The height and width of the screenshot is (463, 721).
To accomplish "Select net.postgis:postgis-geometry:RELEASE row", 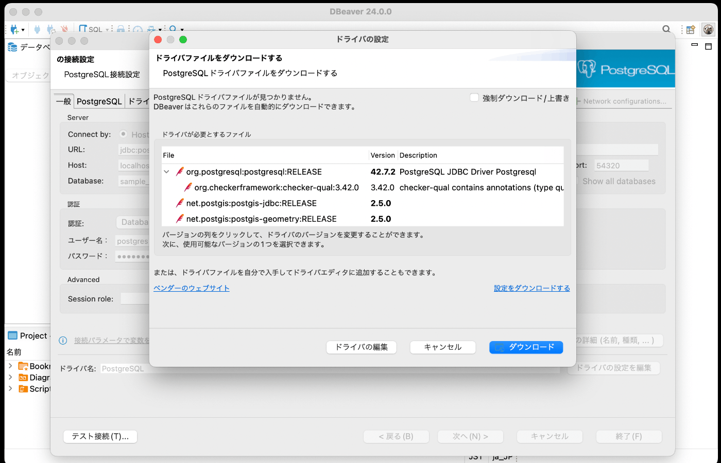I will pyautogui.click(x=363, y=219).
